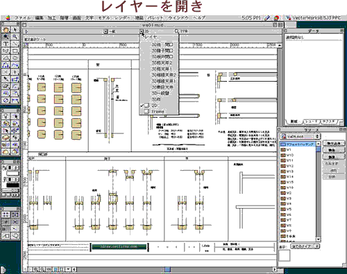The height and width of the screenshot is (274, 347).
Task: Open the Apple menu
Action: point(8,18)
